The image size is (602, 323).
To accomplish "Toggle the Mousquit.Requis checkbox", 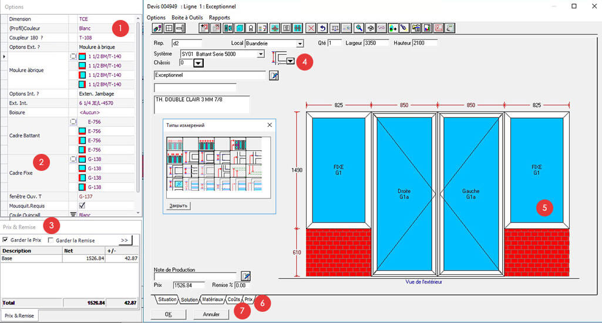I will coord(82,206).
